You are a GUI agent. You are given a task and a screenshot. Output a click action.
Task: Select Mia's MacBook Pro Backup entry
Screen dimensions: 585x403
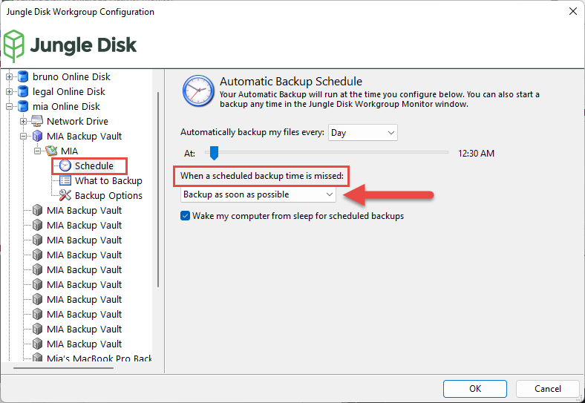point(99,358)
